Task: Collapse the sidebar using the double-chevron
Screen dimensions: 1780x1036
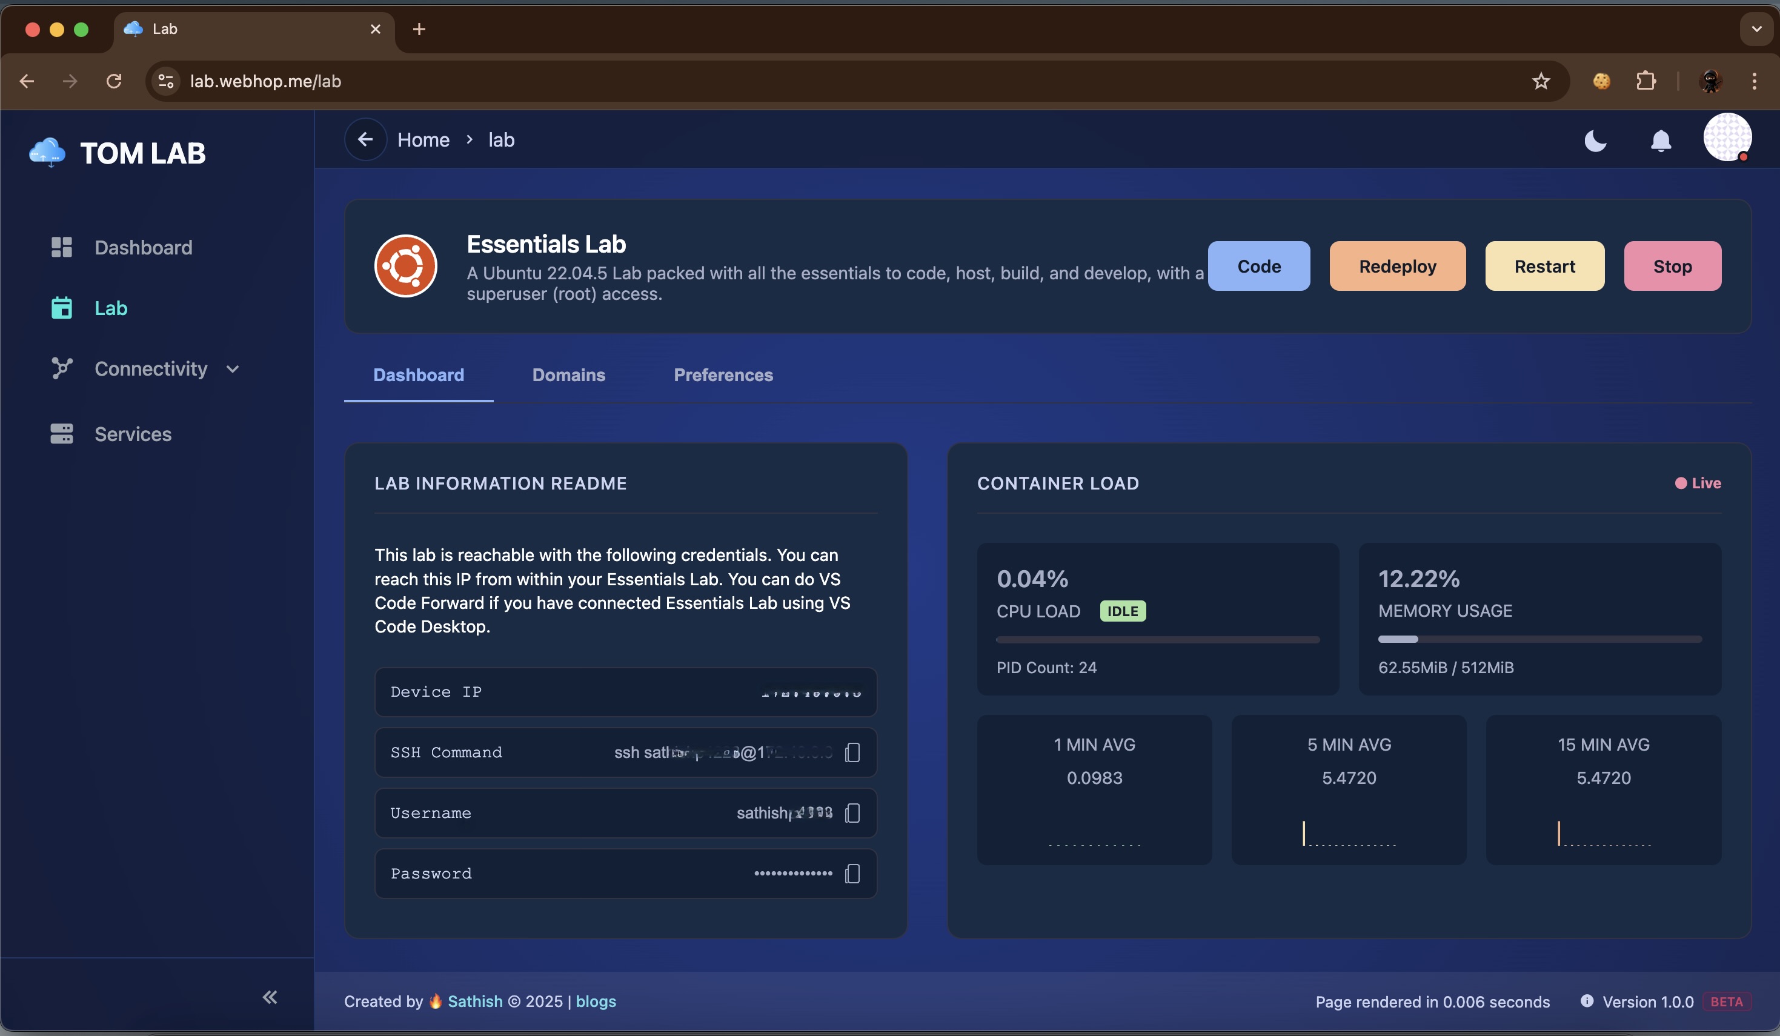Action: pyautogui.click(x=269, y=997)
